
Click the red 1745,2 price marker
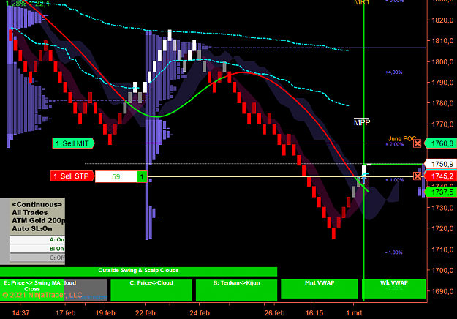click(441, 176)
